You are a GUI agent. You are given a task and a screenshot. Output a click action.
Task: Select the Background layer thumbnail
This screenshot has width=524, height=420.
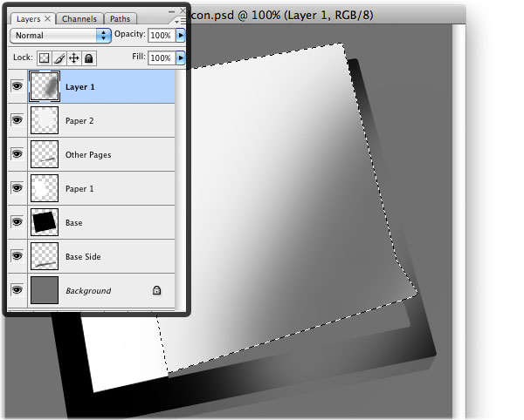[45, 290]
